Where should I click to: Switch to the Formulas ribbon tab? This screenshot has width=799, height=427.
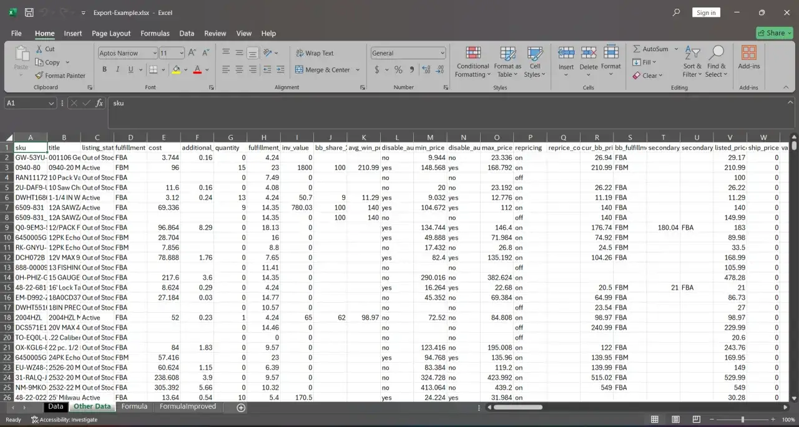click(x=155, y=34)
